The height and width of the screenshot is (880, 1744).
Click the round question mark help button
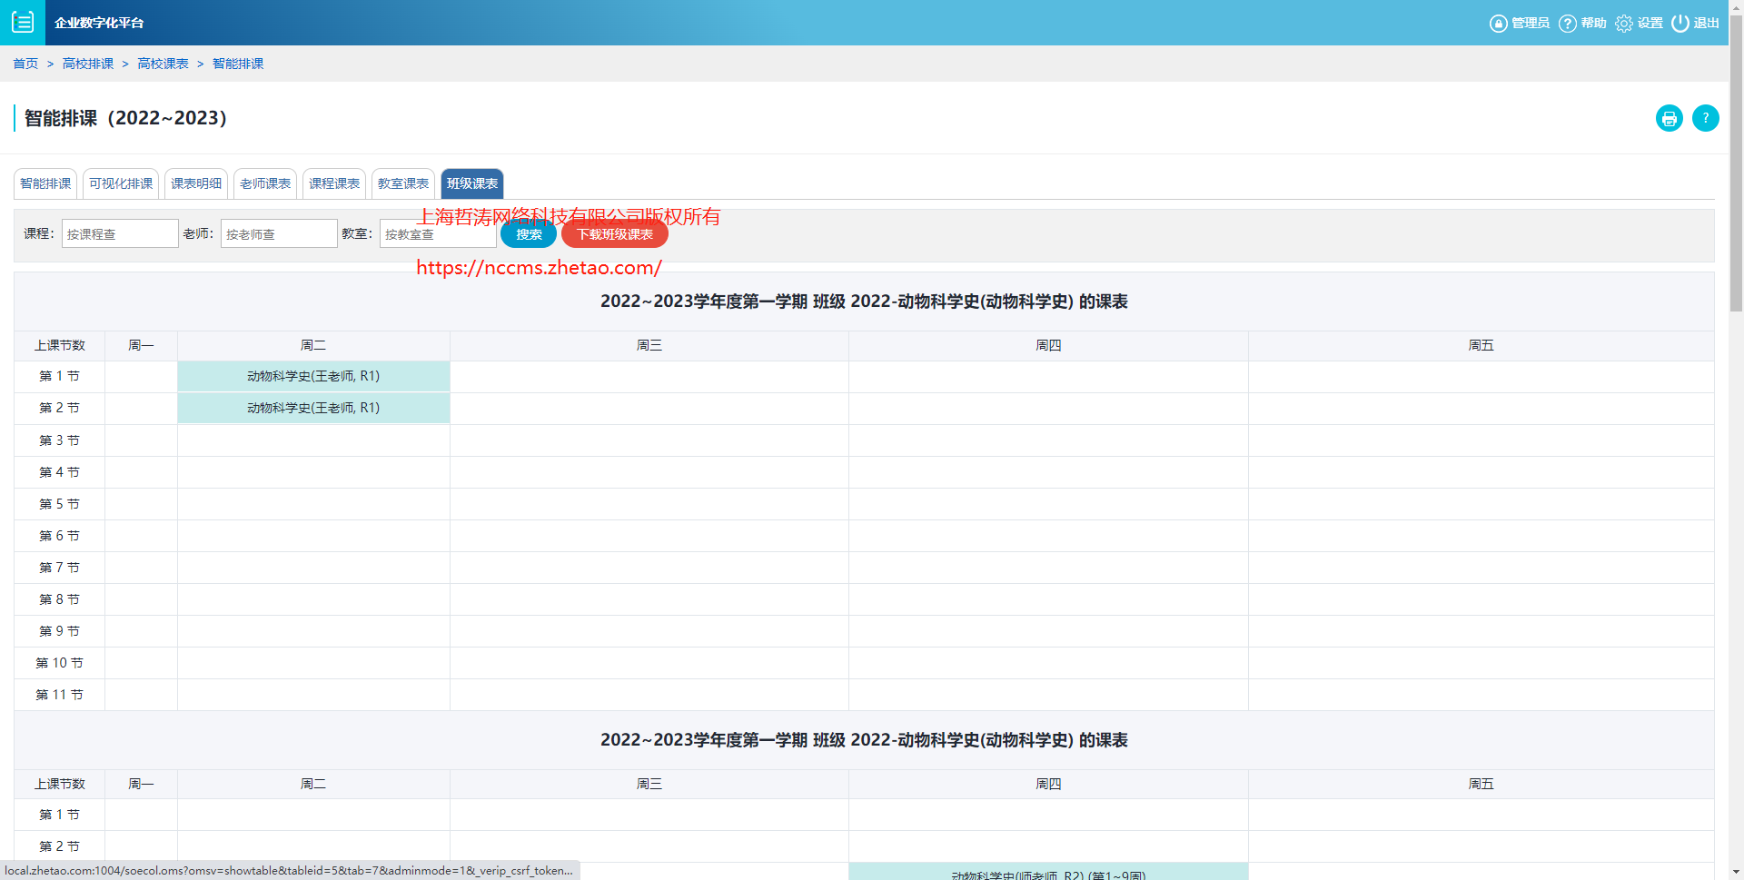click(x=1706, y=118)
